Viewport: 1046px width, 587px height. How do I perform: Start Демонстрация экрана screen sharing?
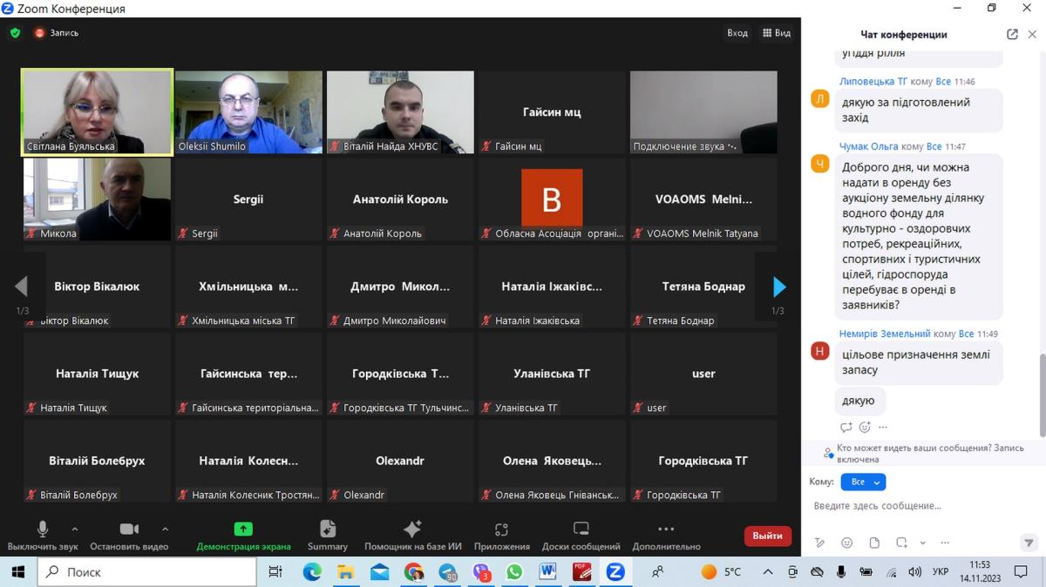[x=243, y=536]
